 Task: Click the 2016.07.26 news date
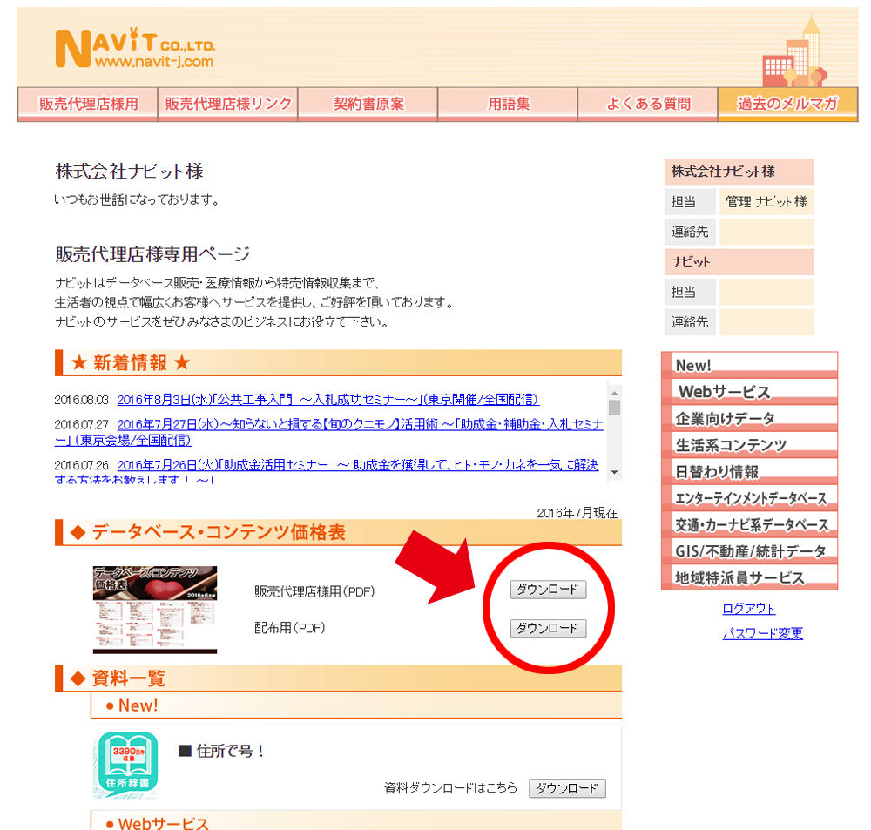pos(82,466)
